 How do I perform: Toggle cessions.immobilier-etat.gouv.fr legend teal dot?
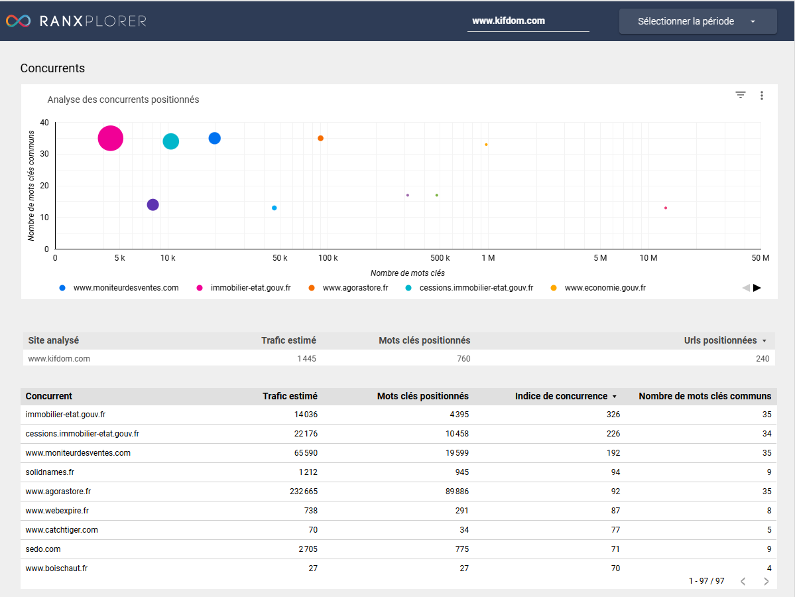point(408,288)
